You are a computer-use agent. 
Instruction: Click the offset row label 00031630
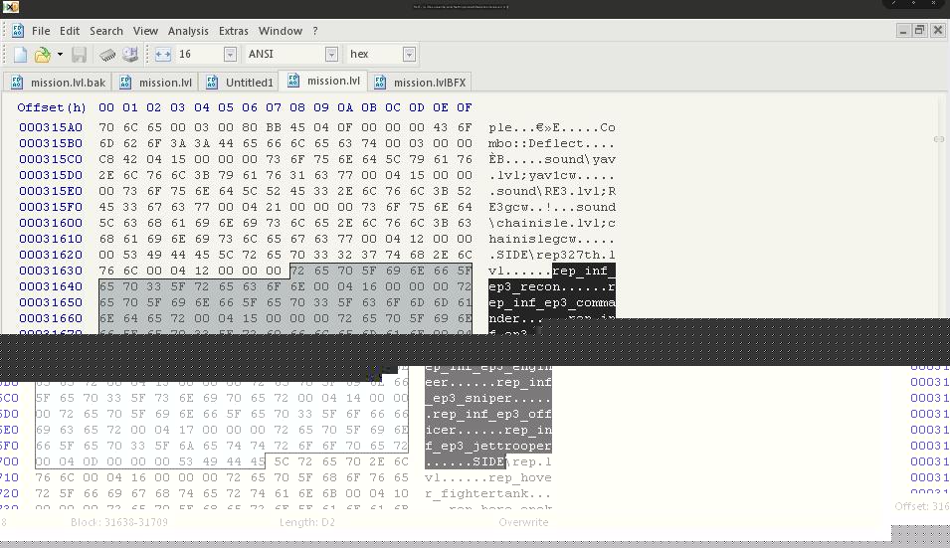51,271
